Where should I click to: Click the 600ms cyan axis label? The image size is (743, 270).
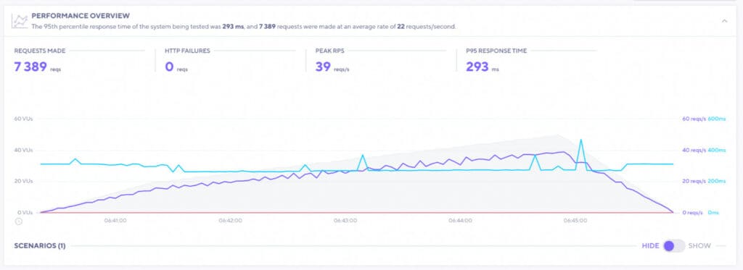tap(716, 119)
